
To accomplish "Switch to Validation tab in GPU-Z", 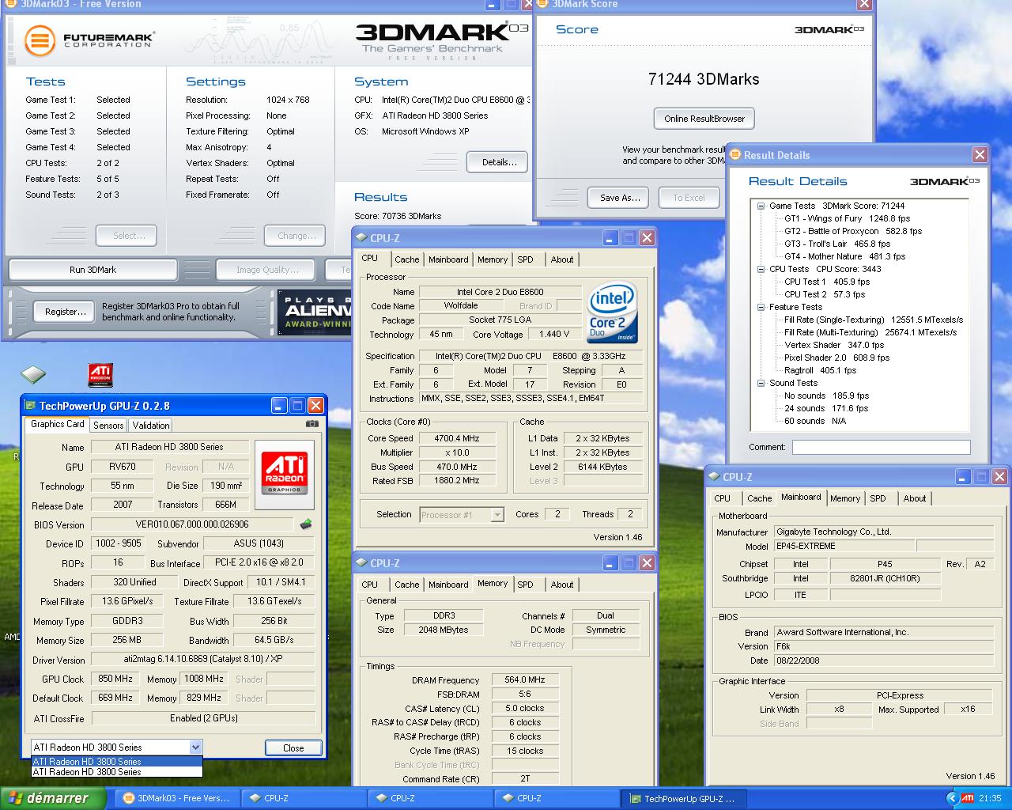I will (x=151, y=425).
